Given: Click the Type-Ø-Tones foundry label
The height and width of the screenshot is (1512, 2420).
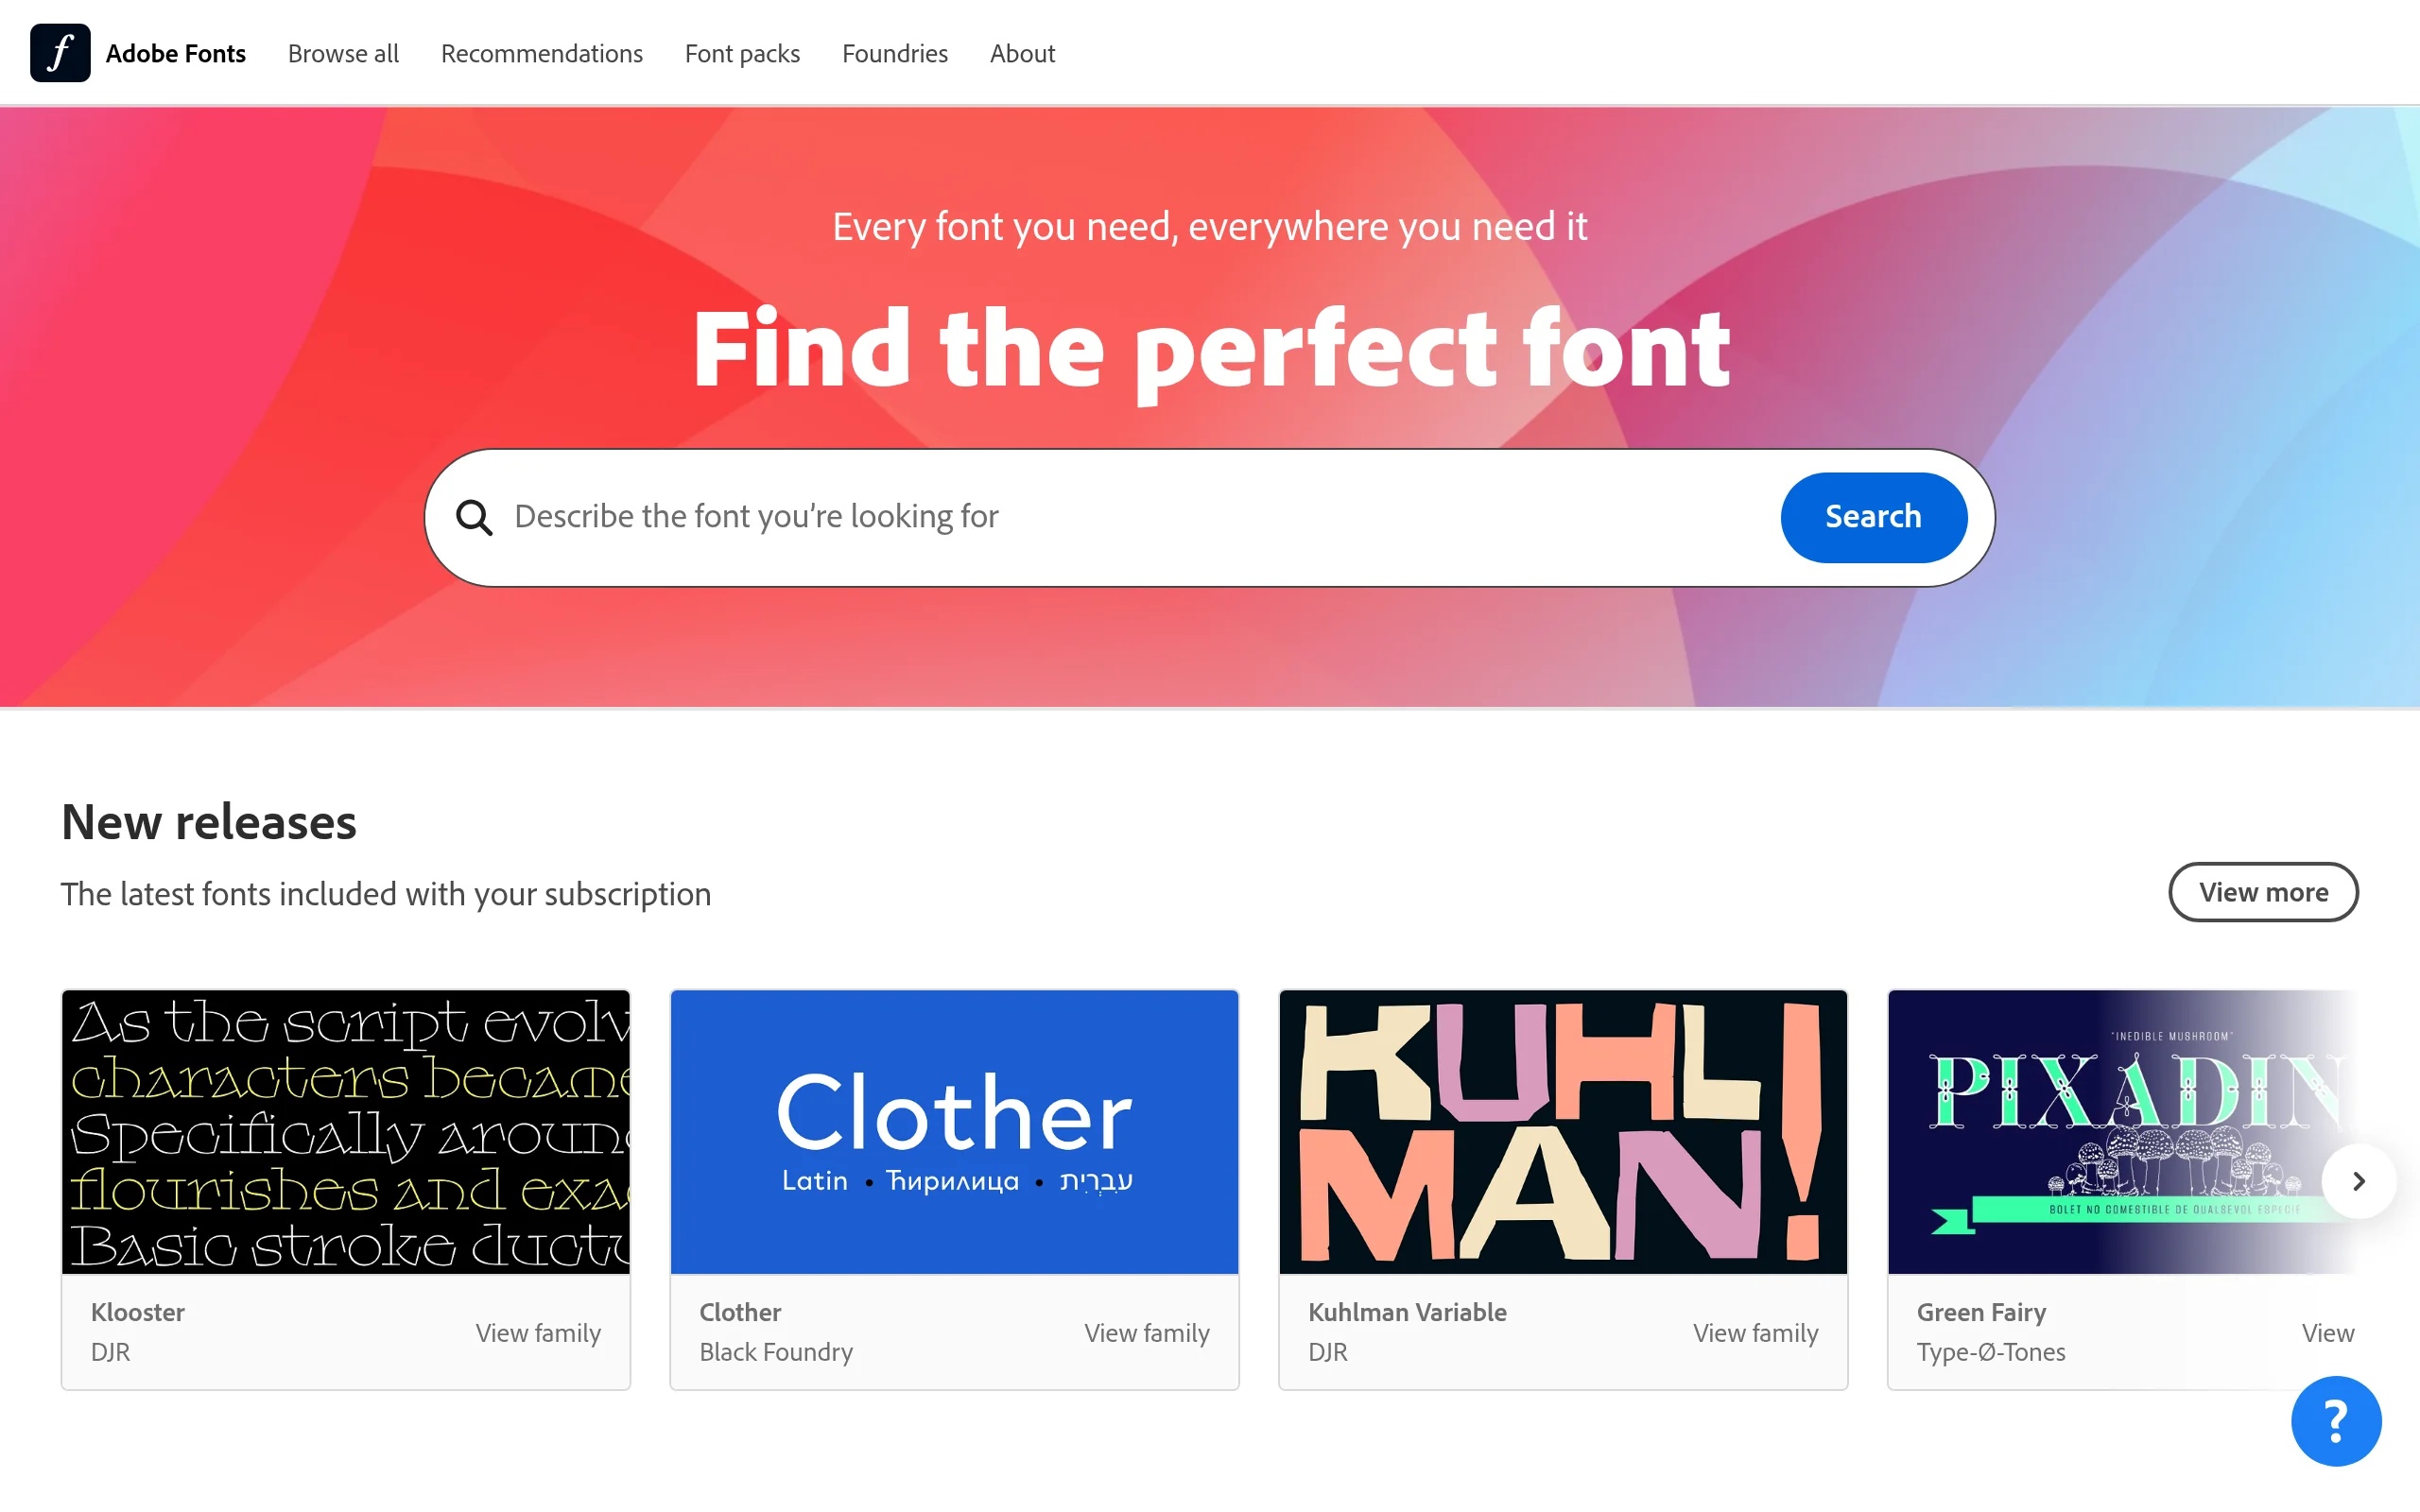Looking at the screenshot, I should pyautogui.click(x=1991, y=1352).
